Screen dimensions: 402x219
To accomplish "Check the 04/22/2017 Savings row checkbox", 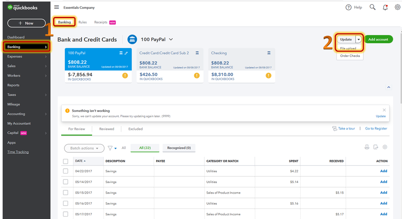I will click(x=66, y=171).
